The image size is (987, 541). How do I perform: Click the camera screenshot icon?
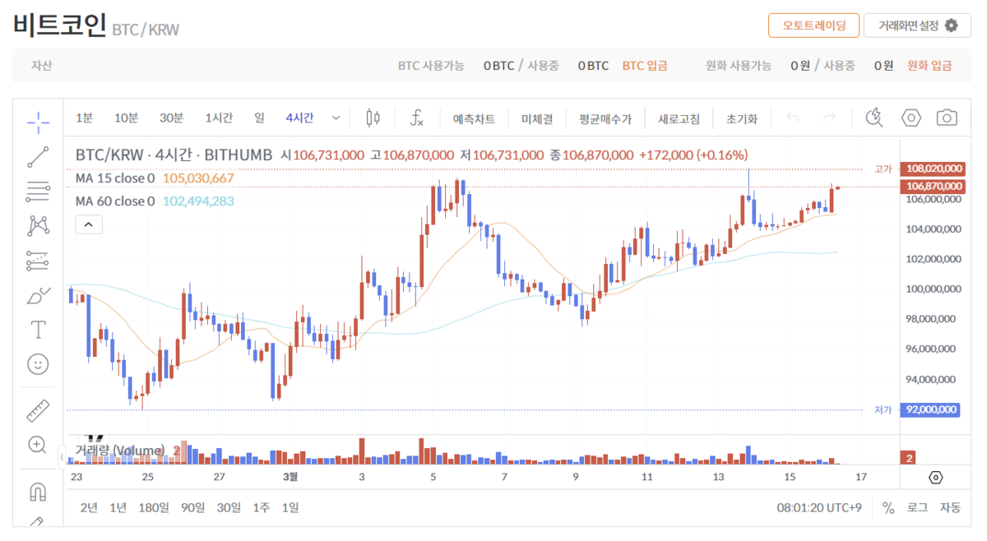point(948,118)
